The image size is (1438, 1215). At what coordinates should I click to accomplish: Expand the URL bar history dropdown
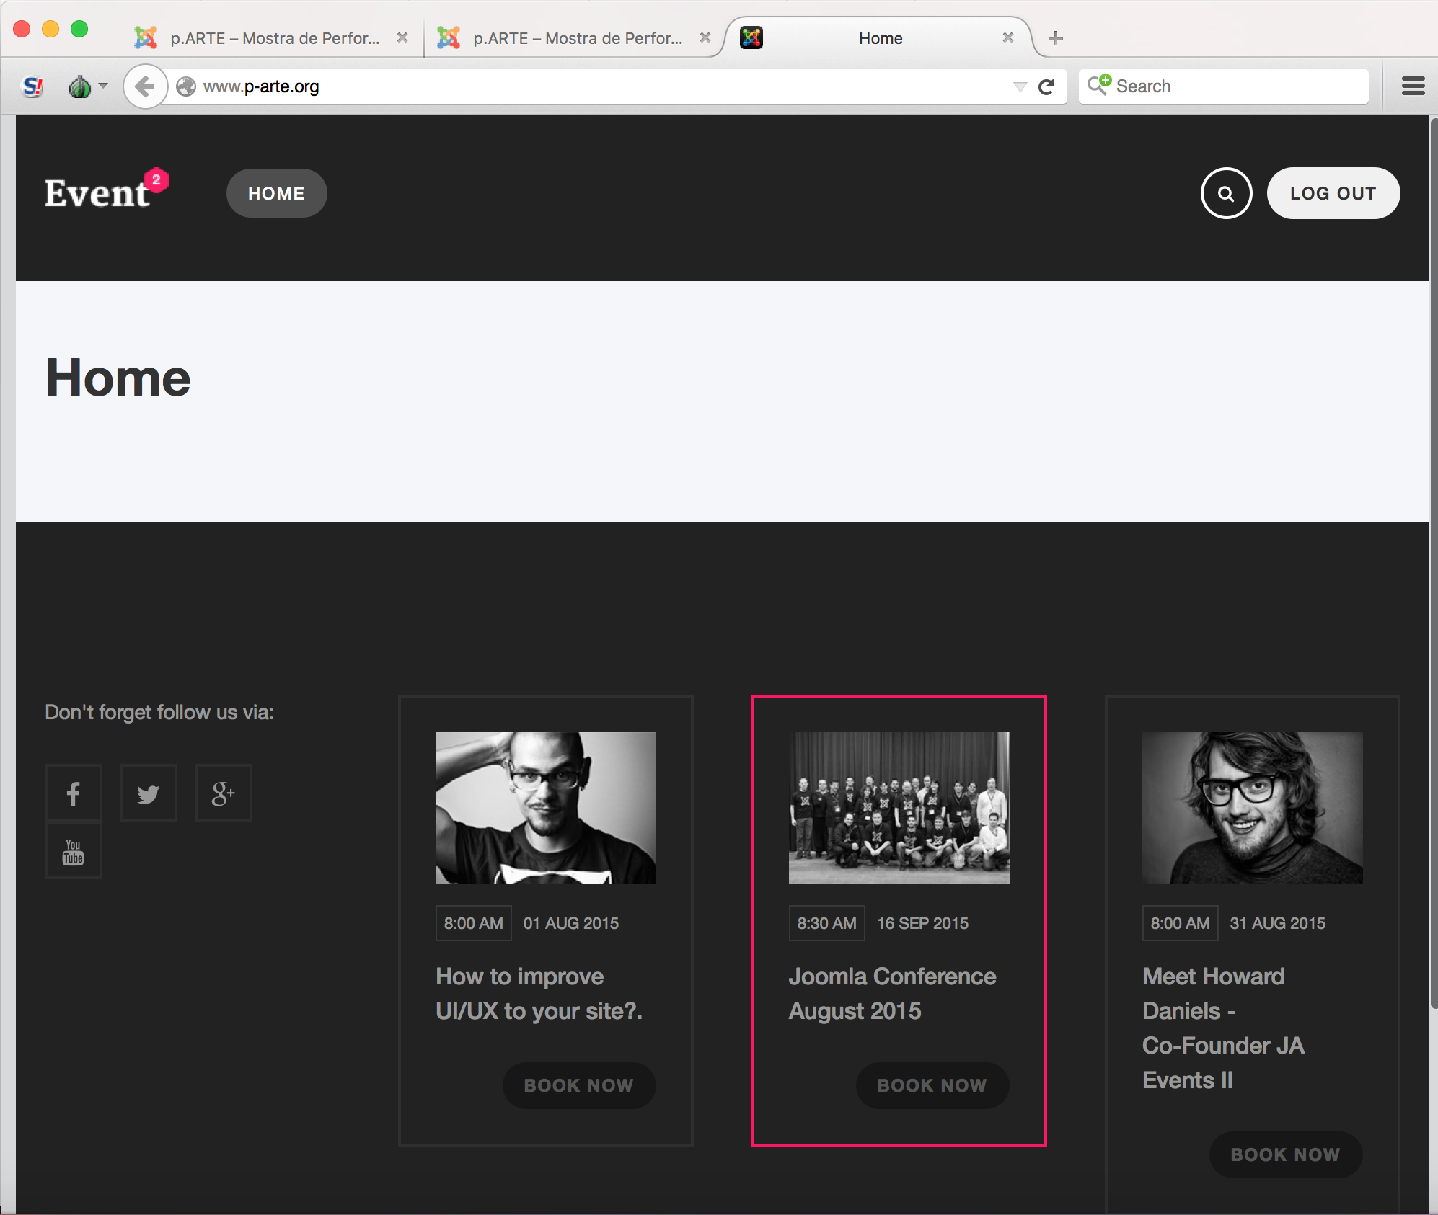tap(1020, 86)
